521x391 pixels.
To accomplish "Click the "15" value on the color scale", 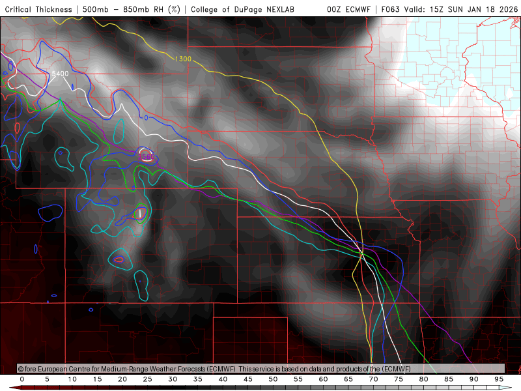I will (97, 379).
